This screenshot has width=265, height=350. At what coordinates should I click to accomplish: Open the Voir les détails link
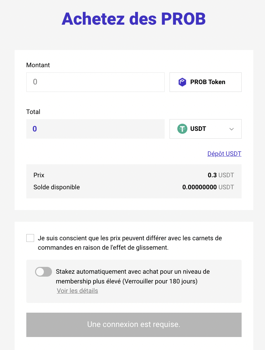[x=77, y=291]
